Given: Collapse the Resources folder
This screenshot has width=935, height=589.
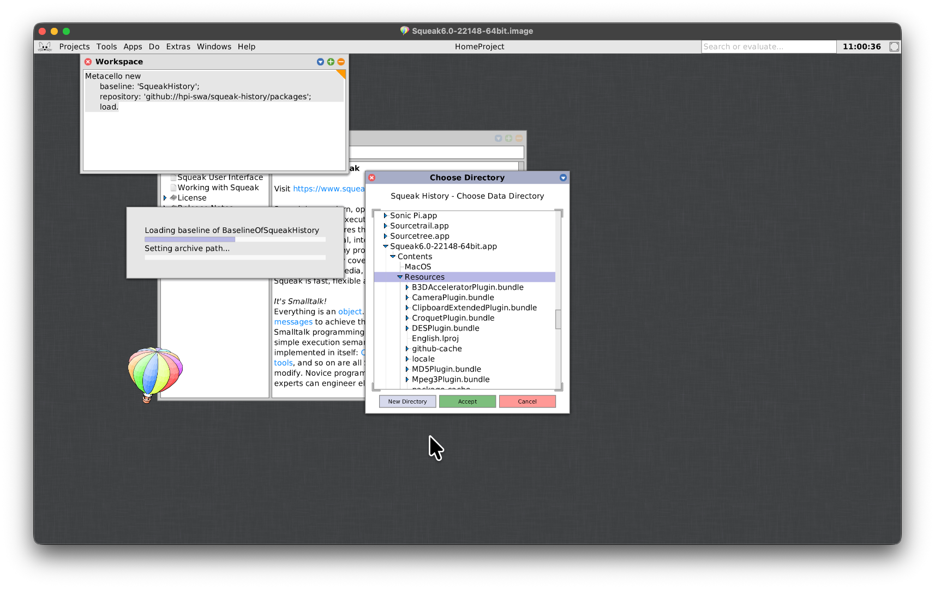Looking at the screenshot, I should click(400, 277).
